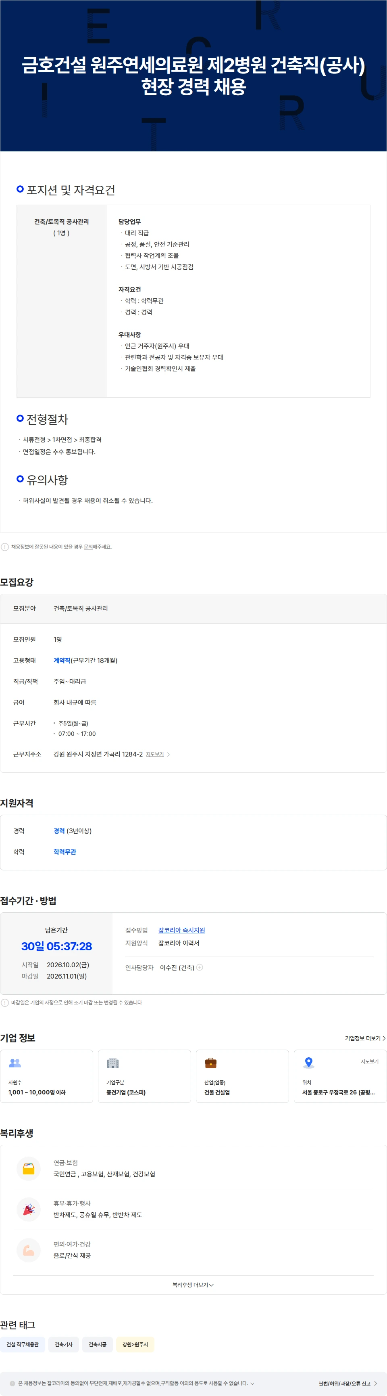Expand HR contact 이수진 plus icon
Image resolution: width=387 pixels, height=1396 pixels.
click(x=200, y=967)
